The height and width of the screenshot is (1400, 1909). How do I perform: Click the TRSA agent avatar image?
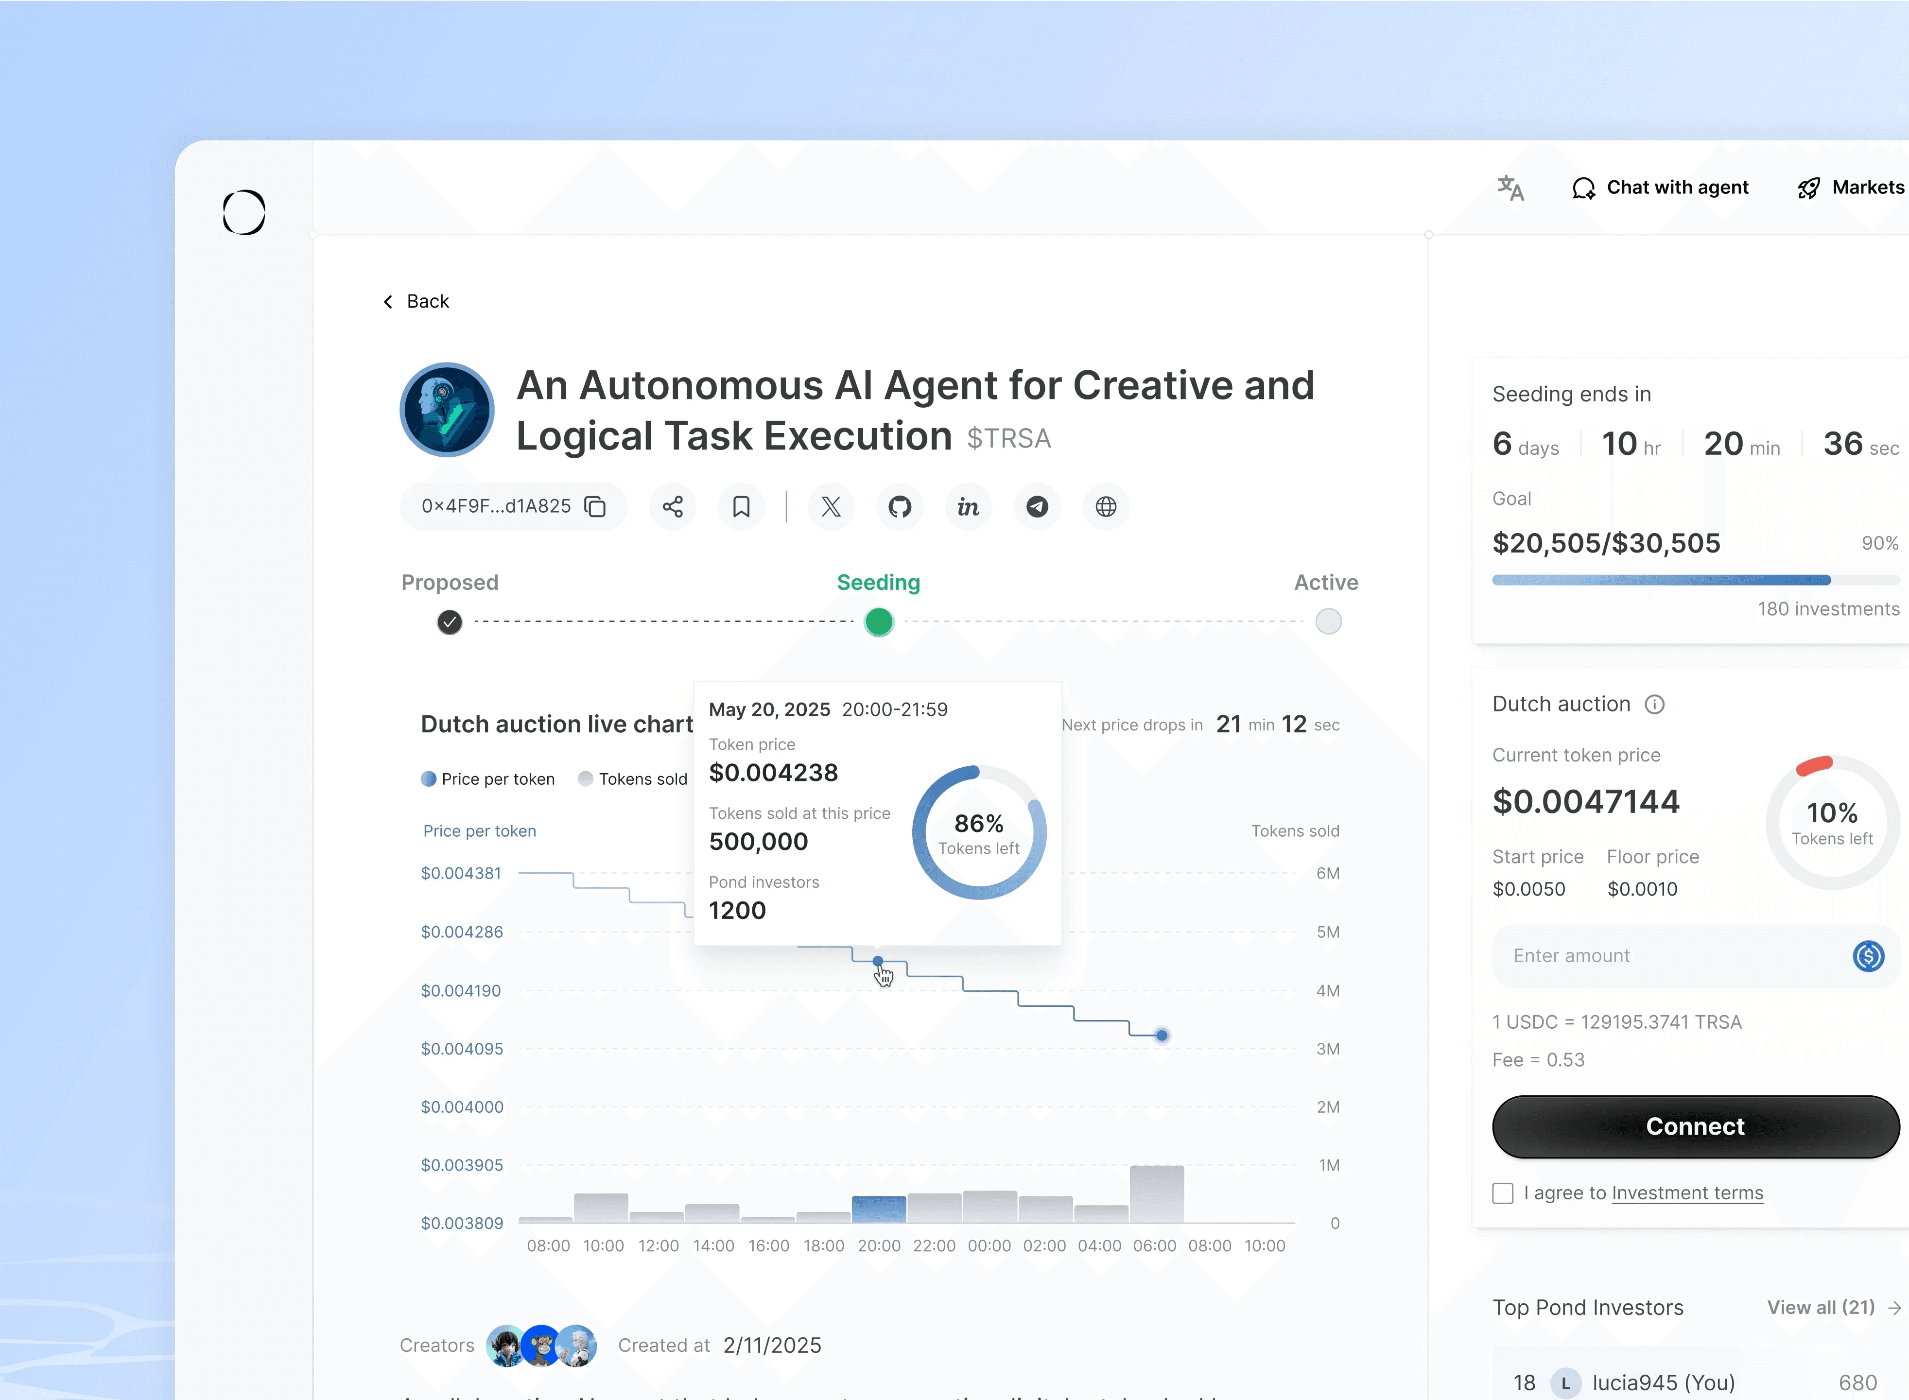[x=447, y=410]
